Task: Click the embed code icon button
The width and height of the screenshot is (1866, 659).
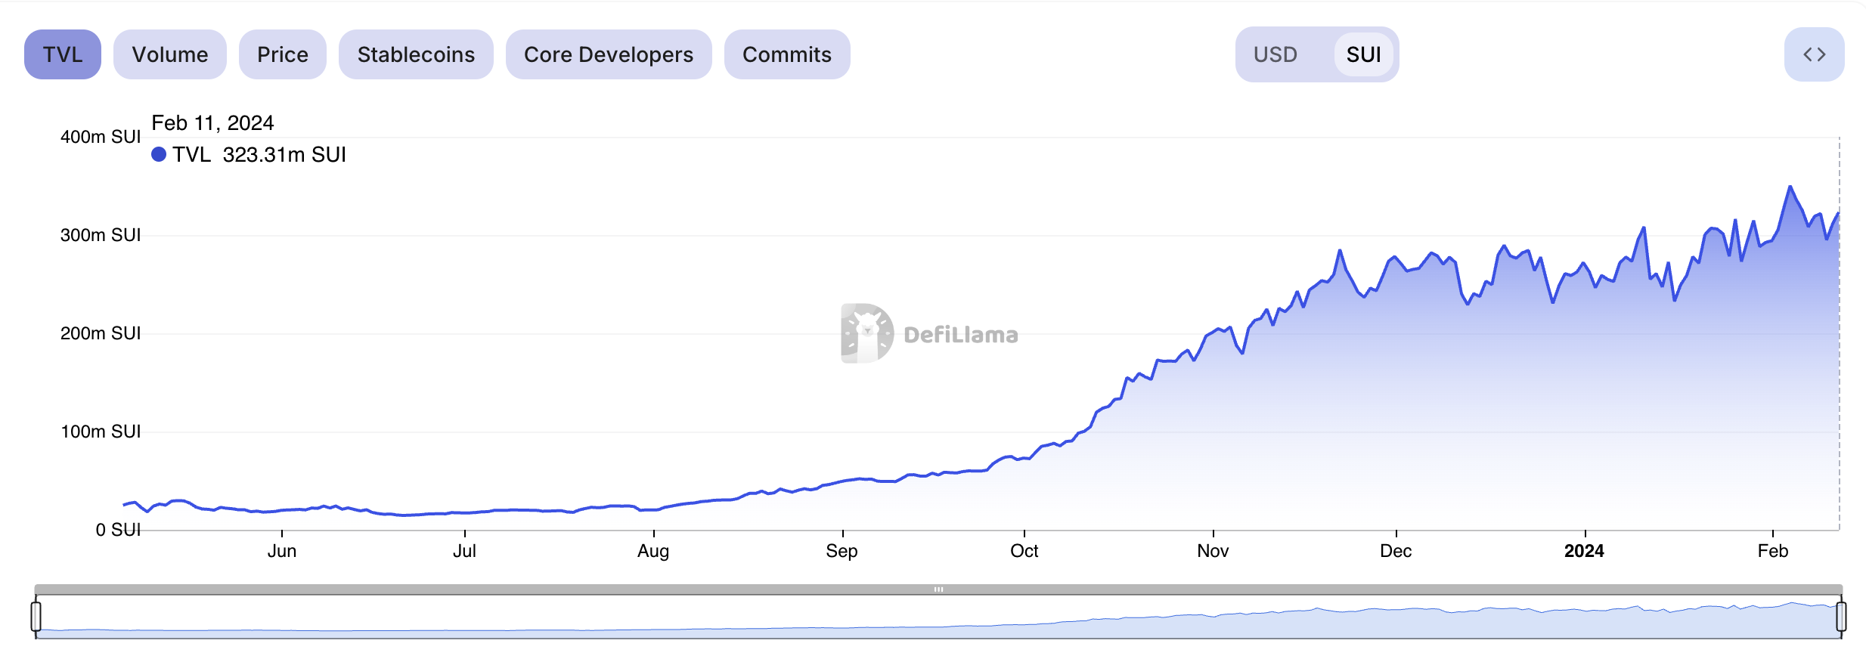Action: tap(1815, 54)
